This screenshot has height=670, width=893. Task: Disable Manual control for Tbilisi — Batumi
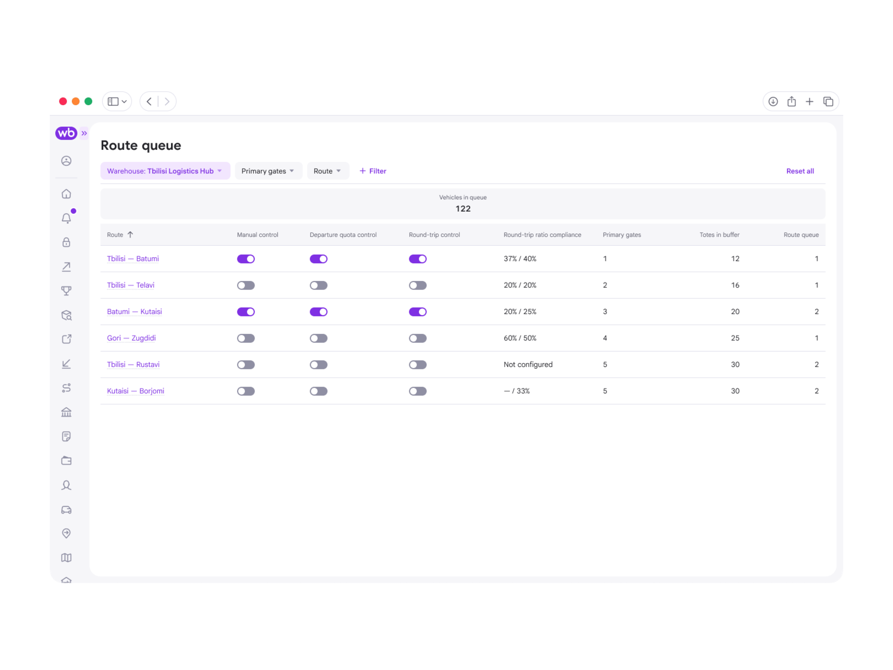[x=246, y=259]
